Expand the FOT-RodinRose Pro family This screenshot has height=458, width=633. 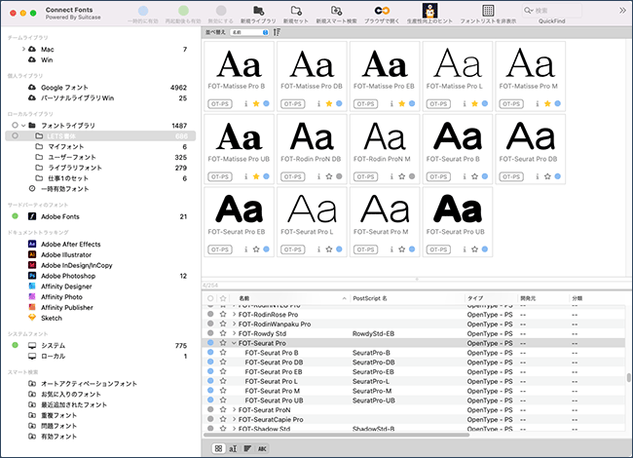click(x=234, y=314)
